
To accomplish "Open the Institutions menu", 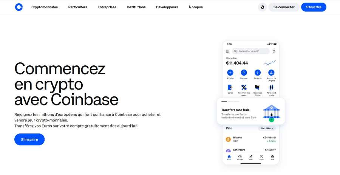I will [x=136, y=7].
